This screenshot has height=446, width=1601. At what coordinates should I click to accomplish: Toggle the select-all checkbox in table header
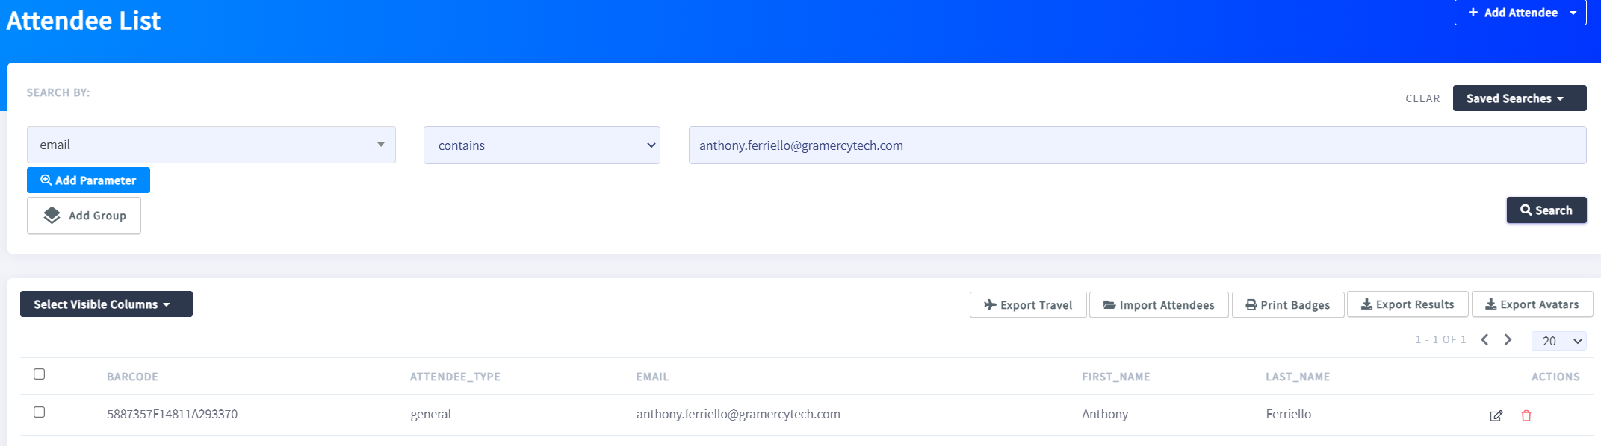40,374
